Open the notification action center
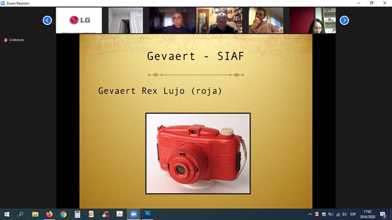Screen dimensions: 392x220 [383, 215]
